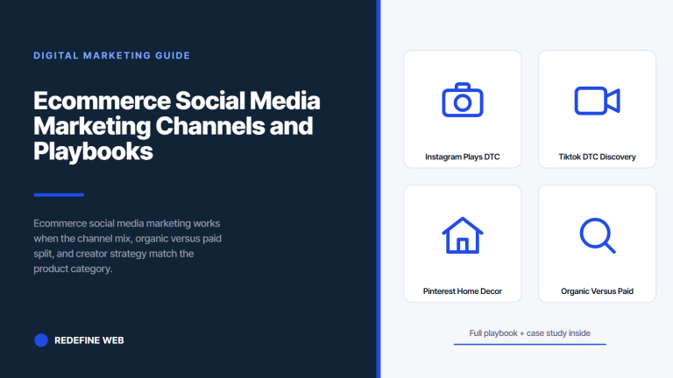The height and width of the screenshot is (378, 673).
Task: Select the 'Instagram Plays DTC' label
Action: [463, 157]
